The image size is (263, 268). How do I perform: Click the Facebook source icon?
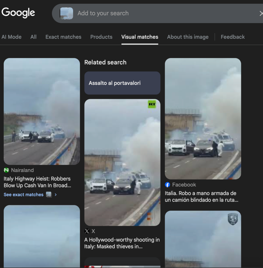[168, 185]
